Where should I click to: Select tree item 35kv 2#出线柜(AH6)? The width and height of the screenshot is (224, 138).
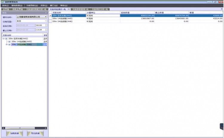coord(22,45)
